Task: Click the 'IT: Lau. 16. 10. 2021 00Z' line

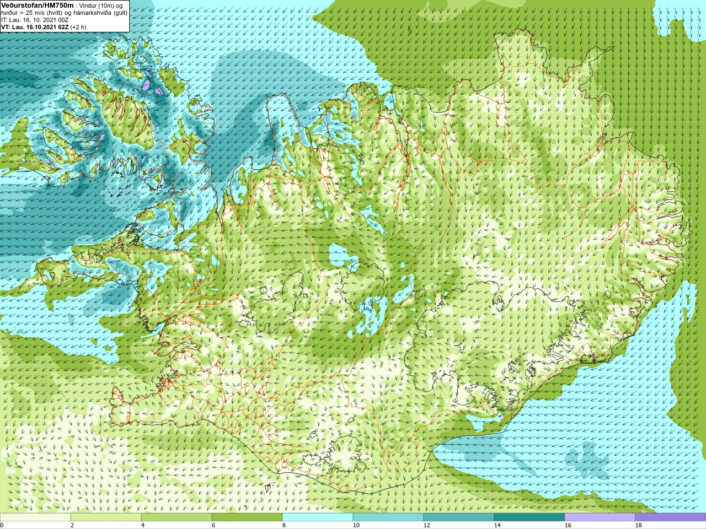Action: [35, 20]
